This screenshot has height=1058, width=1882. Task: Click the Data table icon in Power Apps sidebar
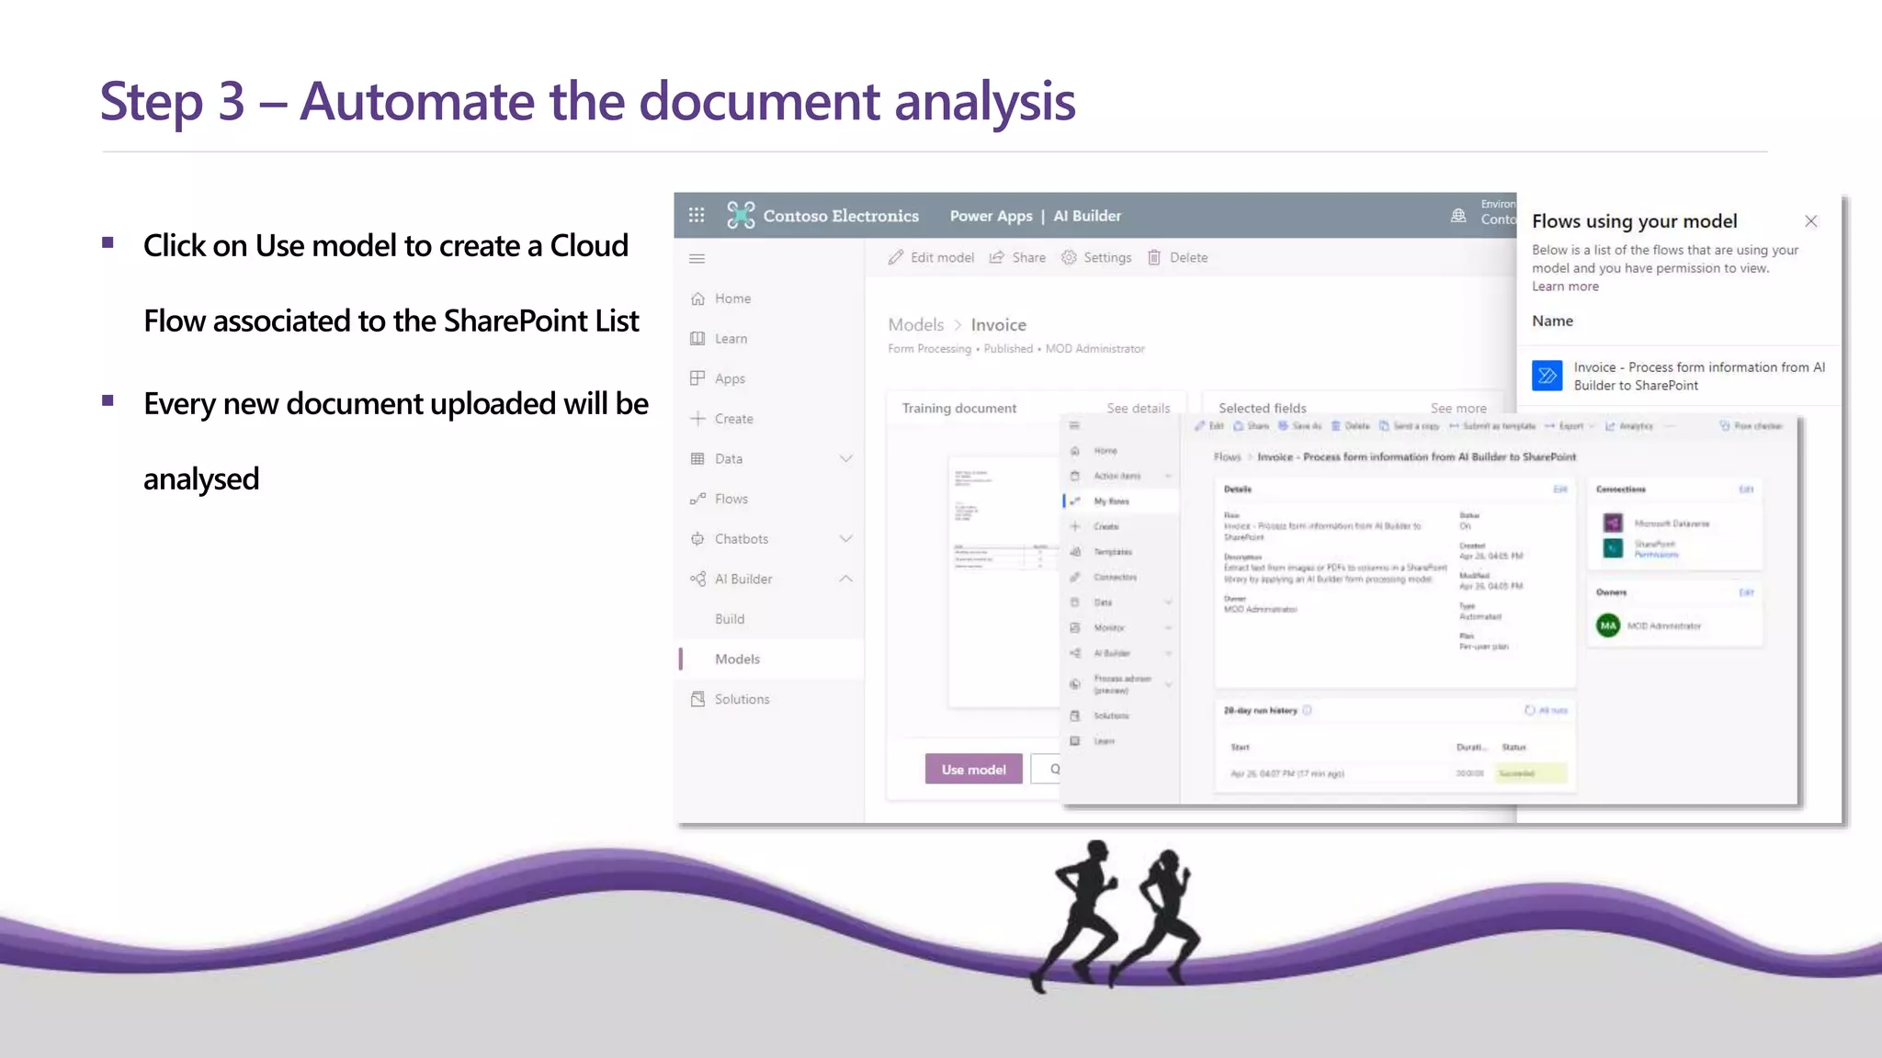click(x=697, y=459)
